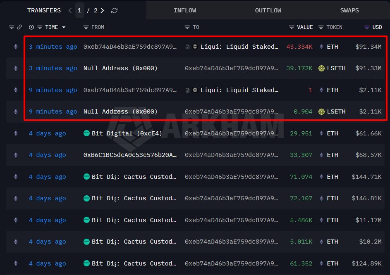Open the 3 minutes ago 43.334K ETH transaction

click(x=53, y=47)
